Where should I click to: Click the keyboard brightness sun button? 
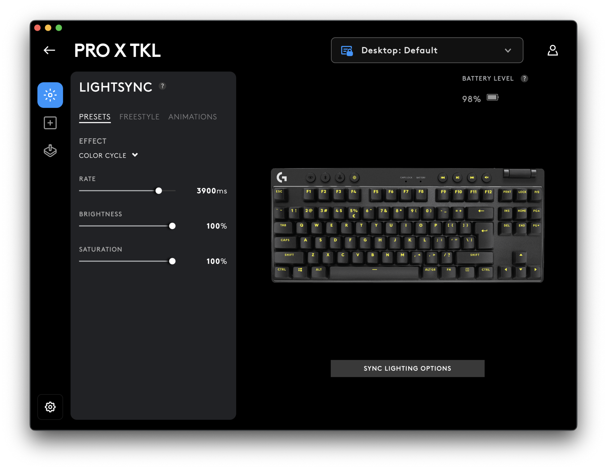(354, 178)
